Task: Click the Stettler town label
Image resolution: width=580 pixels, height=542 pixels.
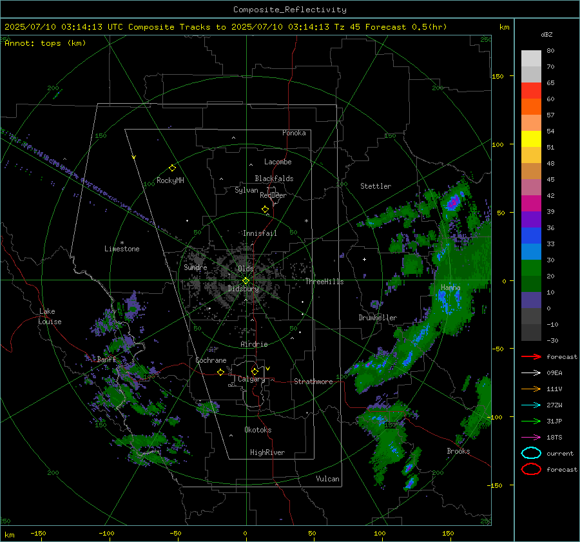Action: point(376,186)
